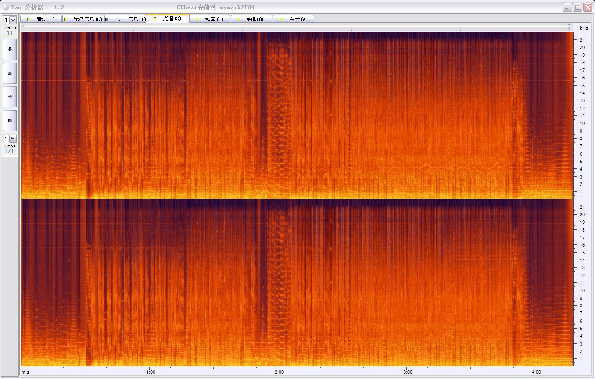This screenshot has width=595, height=379.
Task: Click the active 光谱(S) spectrum tab
Action: point(168,18)
